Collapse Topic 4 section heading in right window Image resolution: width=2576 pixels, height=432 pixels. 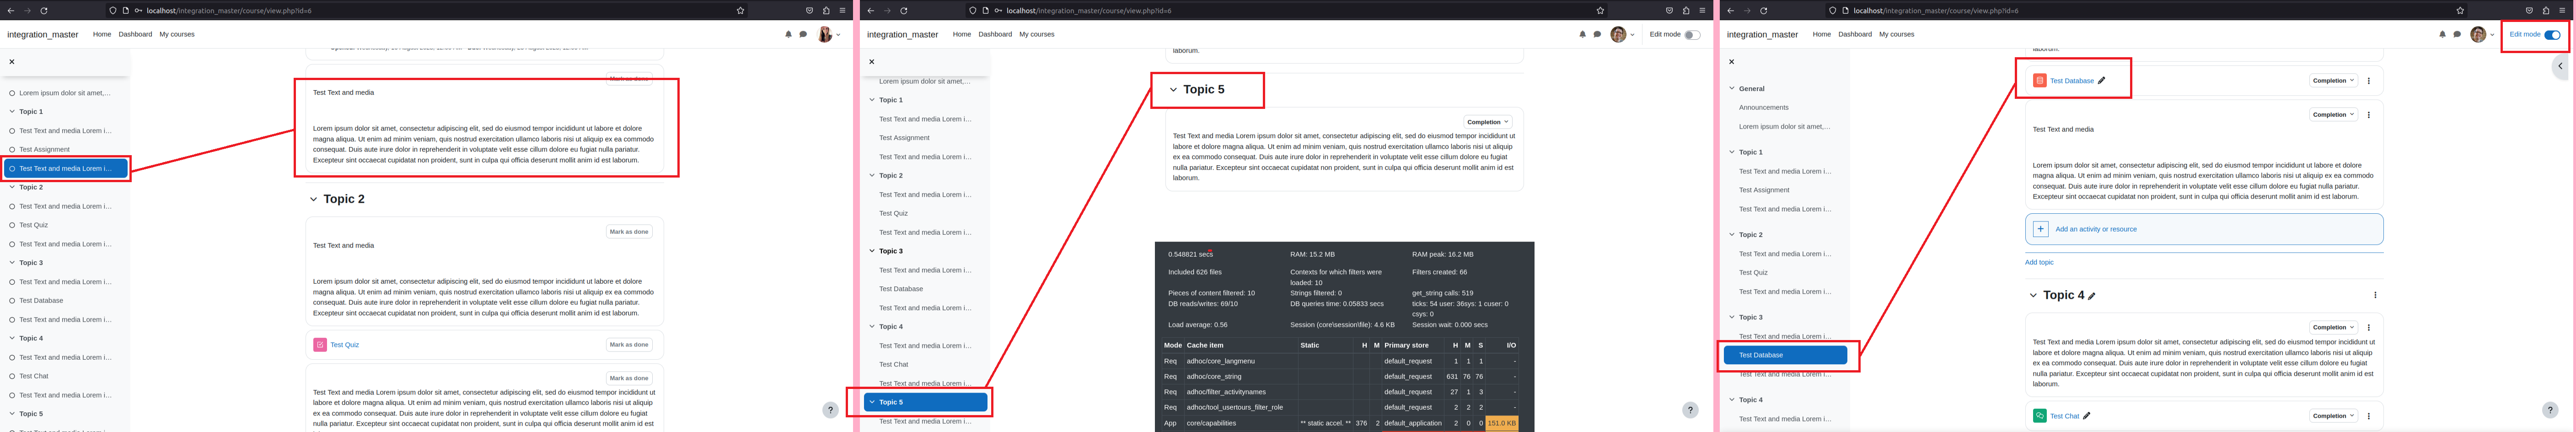2033,295
